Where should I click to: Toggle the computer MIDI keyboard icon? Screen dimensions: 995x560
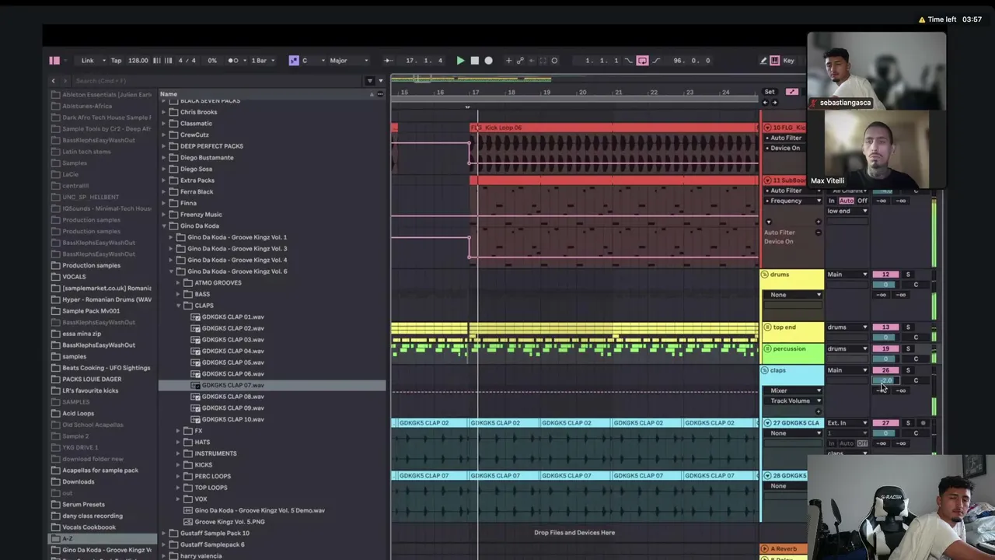pos(776,61)
